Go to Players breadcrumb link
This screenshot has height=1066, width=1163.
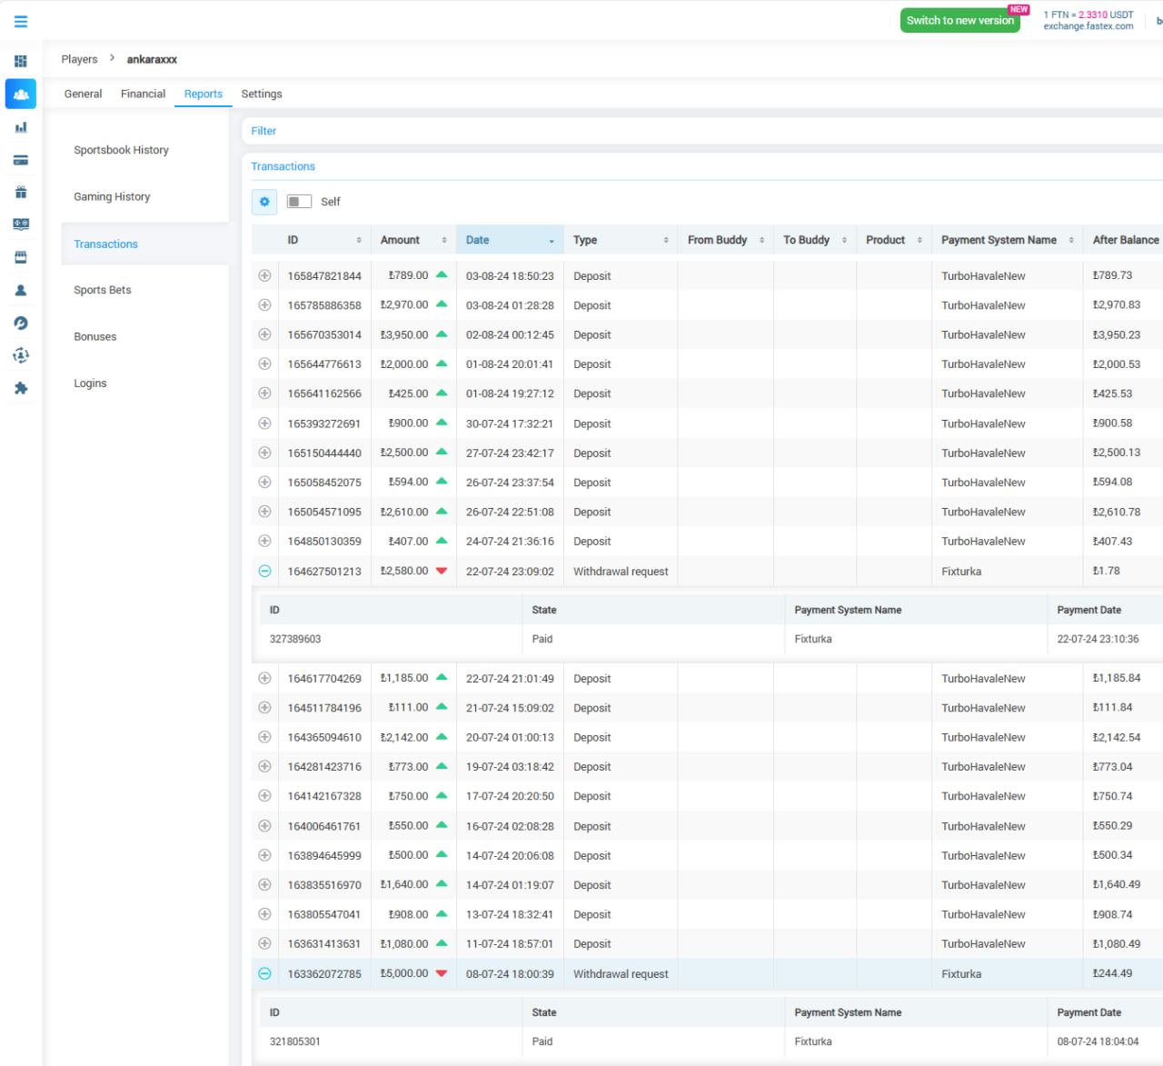(79, 59)
